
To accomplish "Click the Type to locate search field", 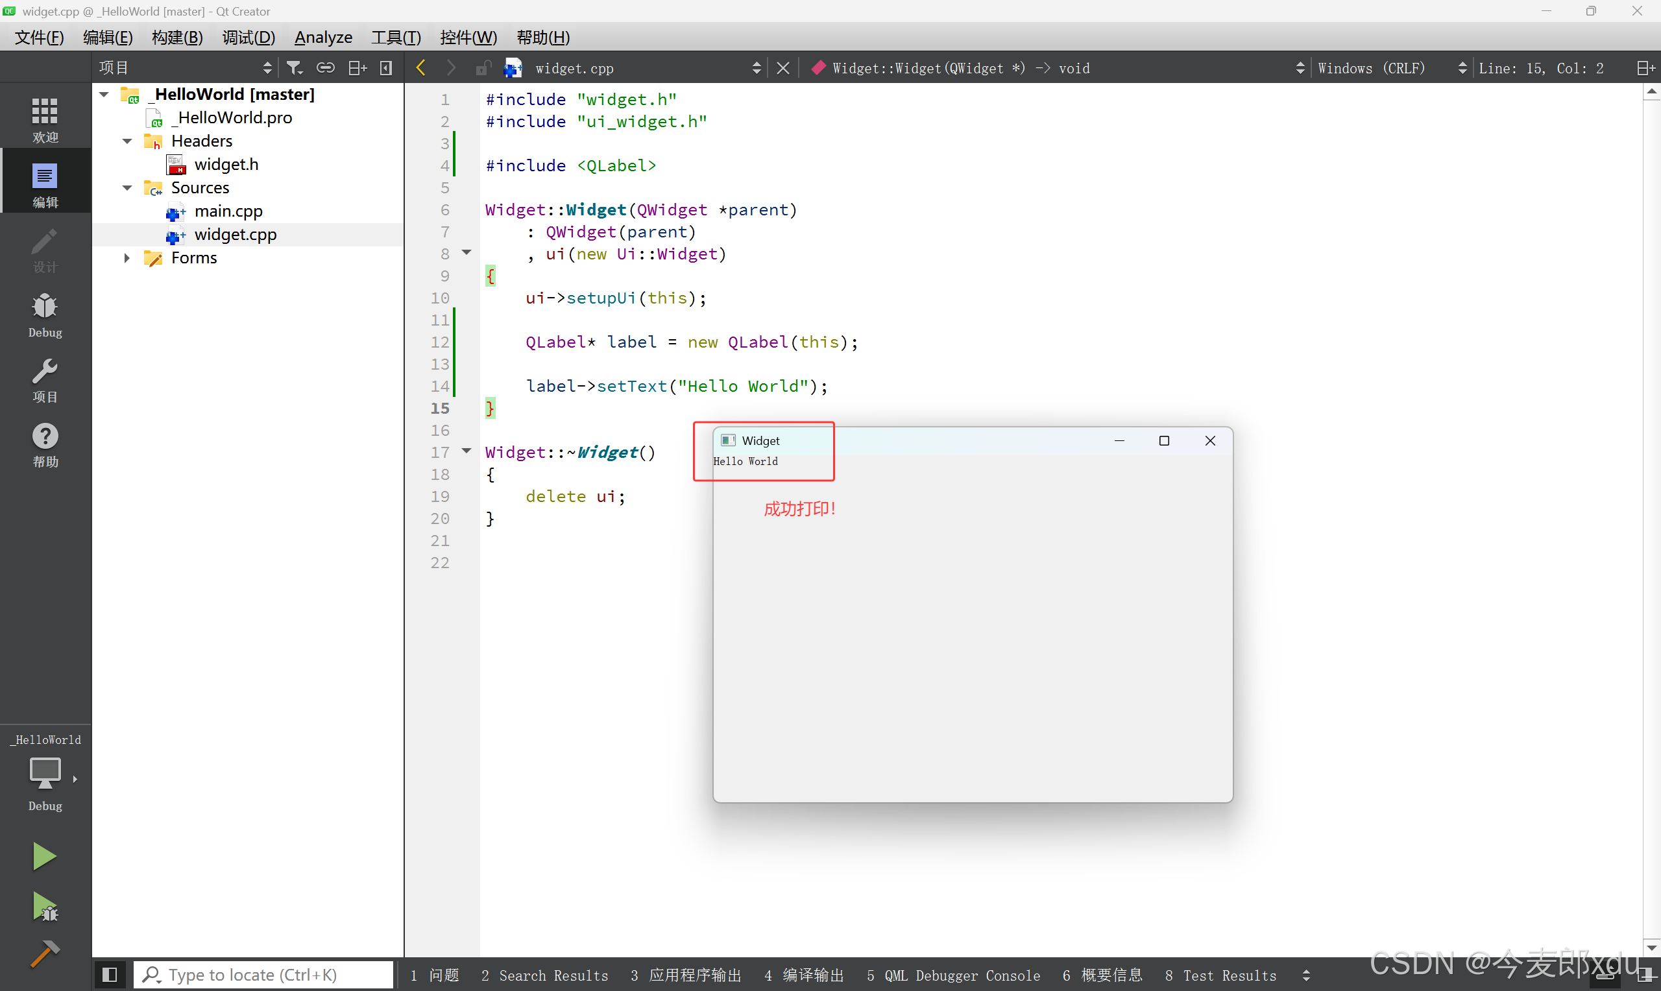I will pos(264,974).
